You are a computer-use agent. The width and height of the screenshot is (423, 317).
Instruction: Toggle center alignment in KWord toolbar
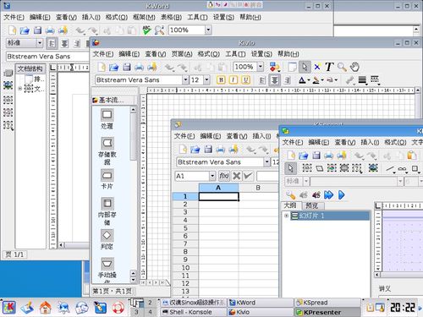[64, 43]
